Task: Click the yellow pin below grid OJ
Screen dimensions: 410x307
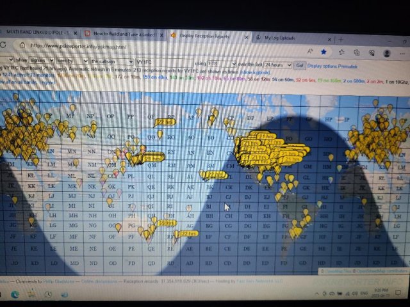Action: (x=110, y=201)
